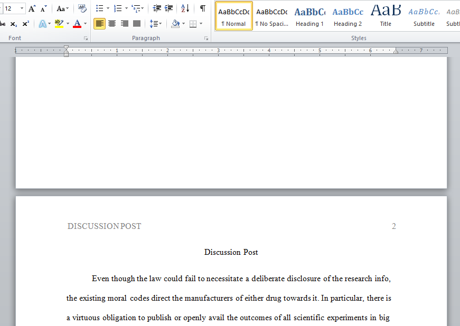Expand the Text Effects dropdown arrow

(49, 24)
